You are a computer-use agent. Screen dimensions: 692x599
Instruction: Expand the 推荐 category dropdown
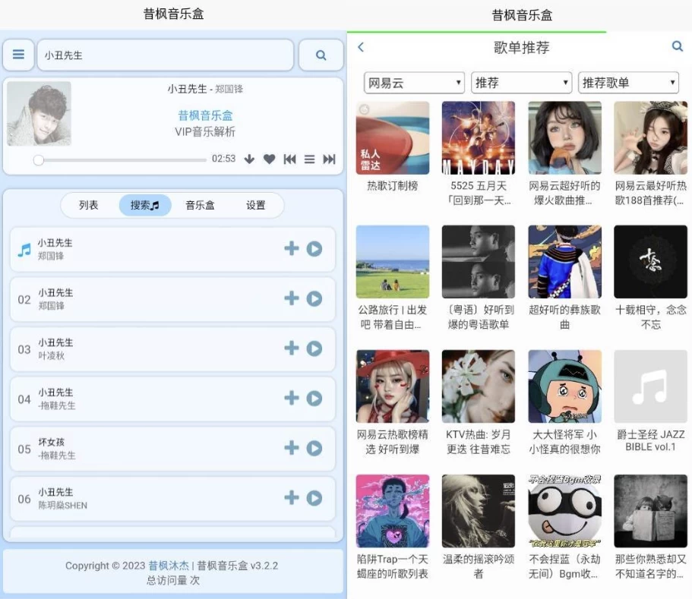coord(521,83)
